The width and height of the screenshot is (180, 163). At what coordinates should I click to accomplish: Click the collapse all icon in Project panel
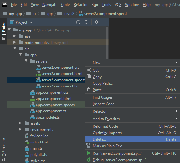pos(86,22)
